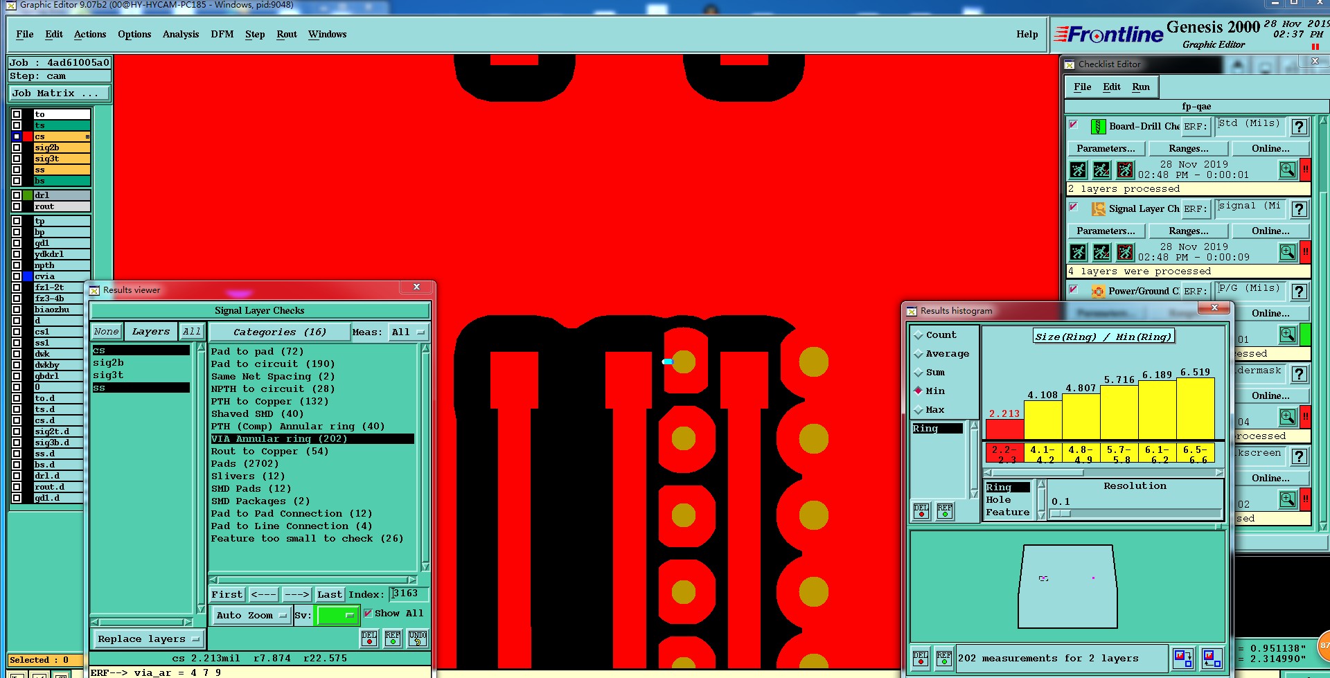The width and height of the screenshot is (1330, 678).
Task: Click histogram-to-layer export icon with down arrow
Action: click(1182, 658)
